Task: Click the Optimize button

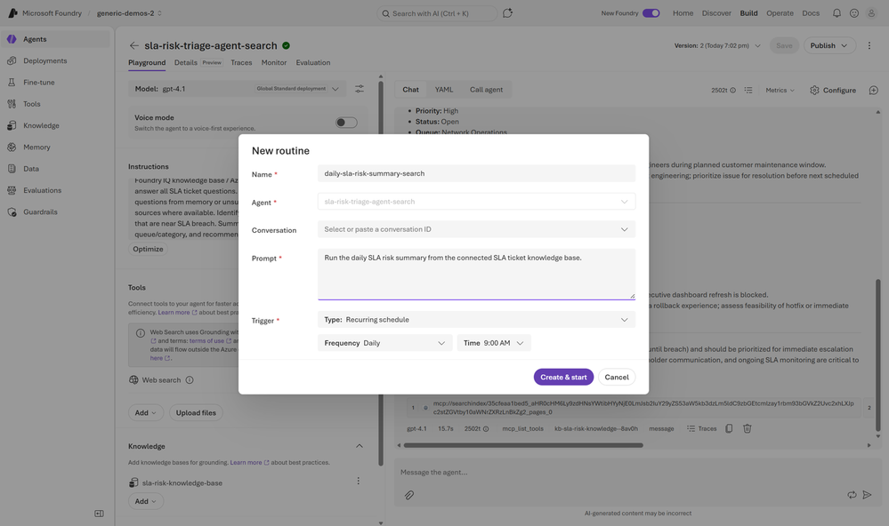Action: click(148, 249)
